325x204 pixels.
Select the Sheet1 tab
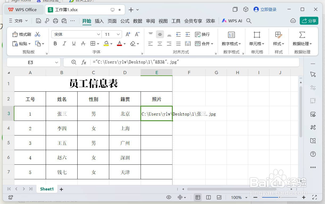[47, 189]
